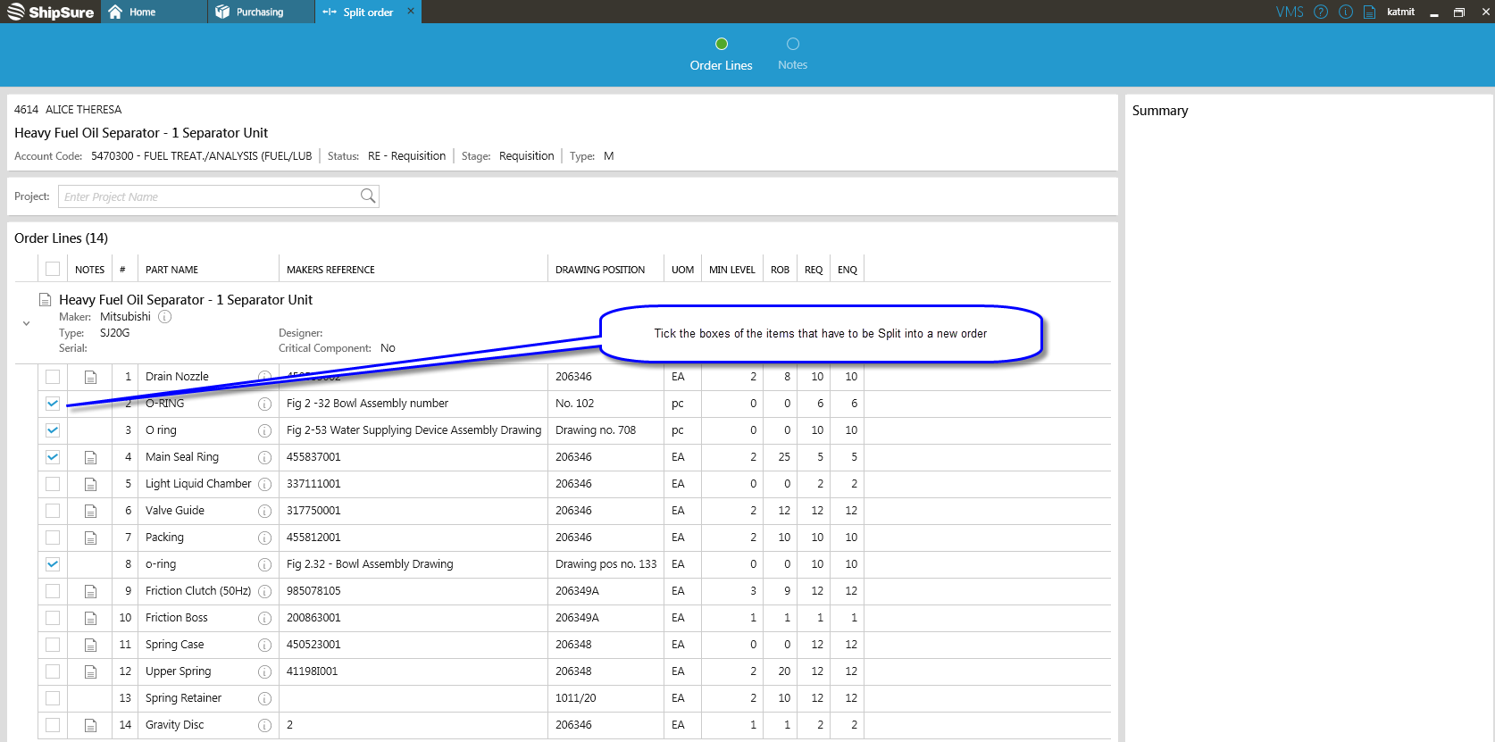The height and width of the screenshot is (742, 1495).
Task: Switch to the Purchasing tab
Action: 260,12
